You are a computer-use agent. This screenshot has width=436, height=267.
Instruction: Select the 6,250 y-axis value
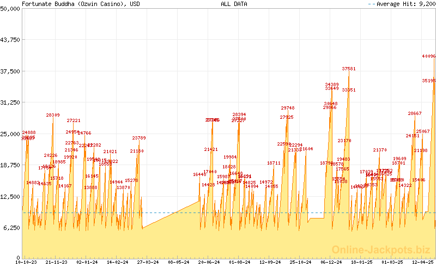click(x=12, y=228)
